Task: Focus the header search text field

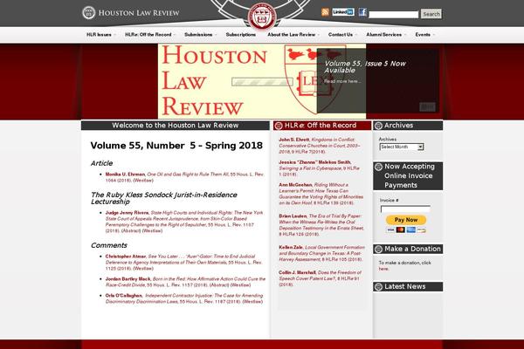Action: point(393,14)
